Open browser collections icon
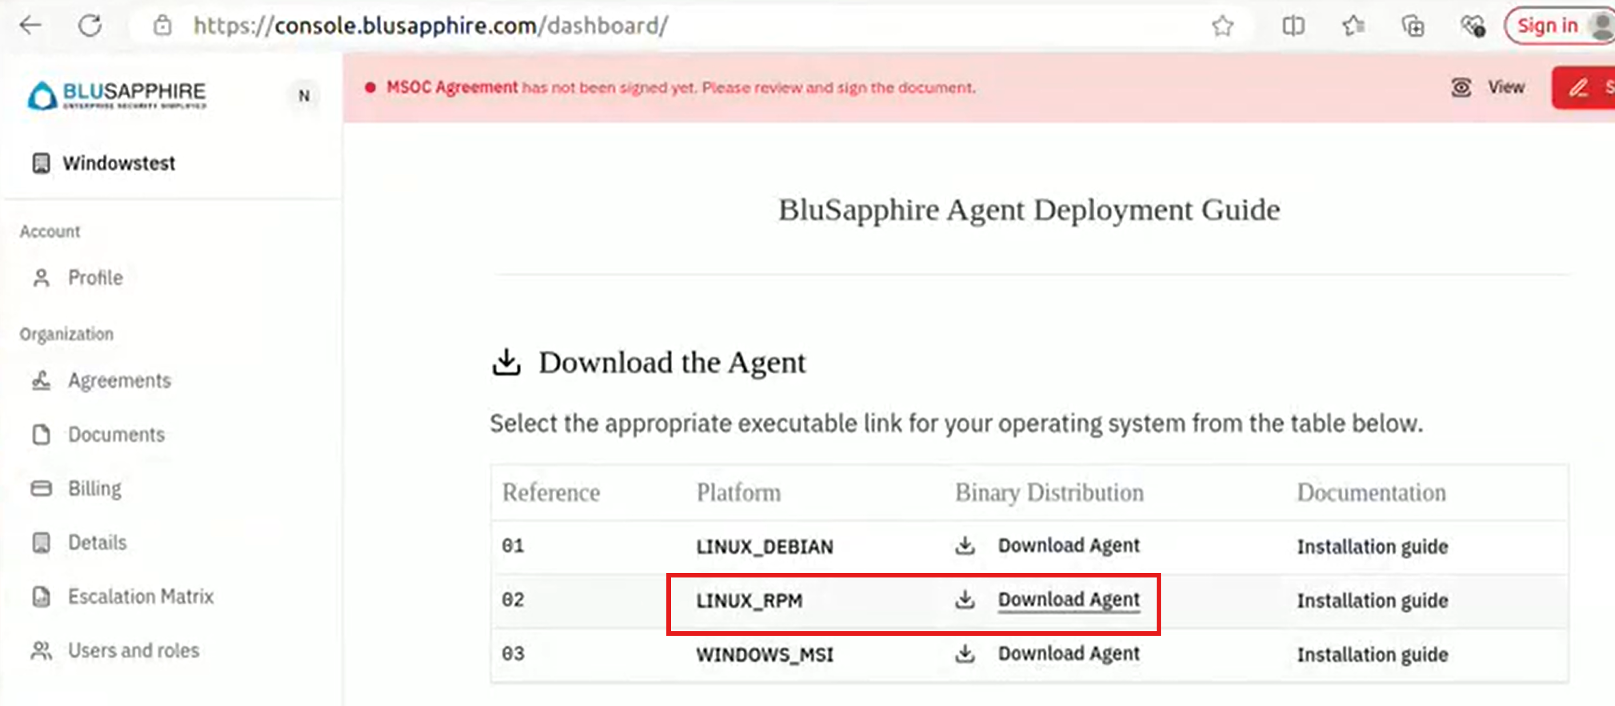The height and width of the screenshot is (706, 1615). pyautogui.click(x=1413, y=26)
